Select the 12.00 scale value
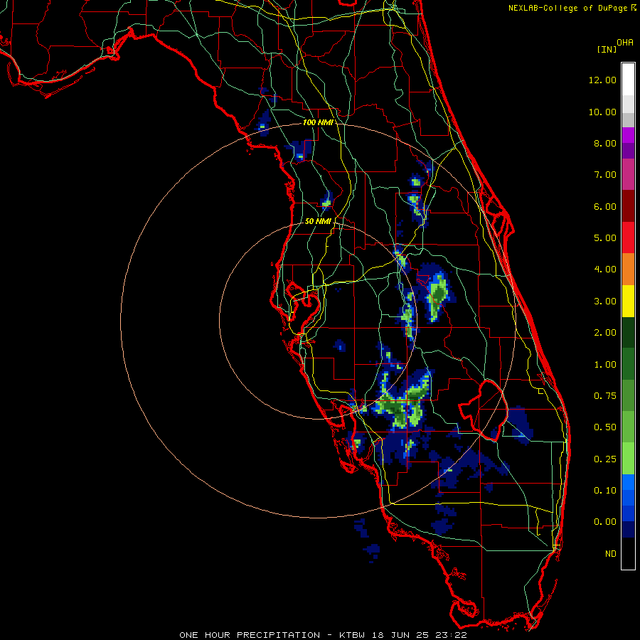This screenshot has height=640, width=640. click(602, 80)
